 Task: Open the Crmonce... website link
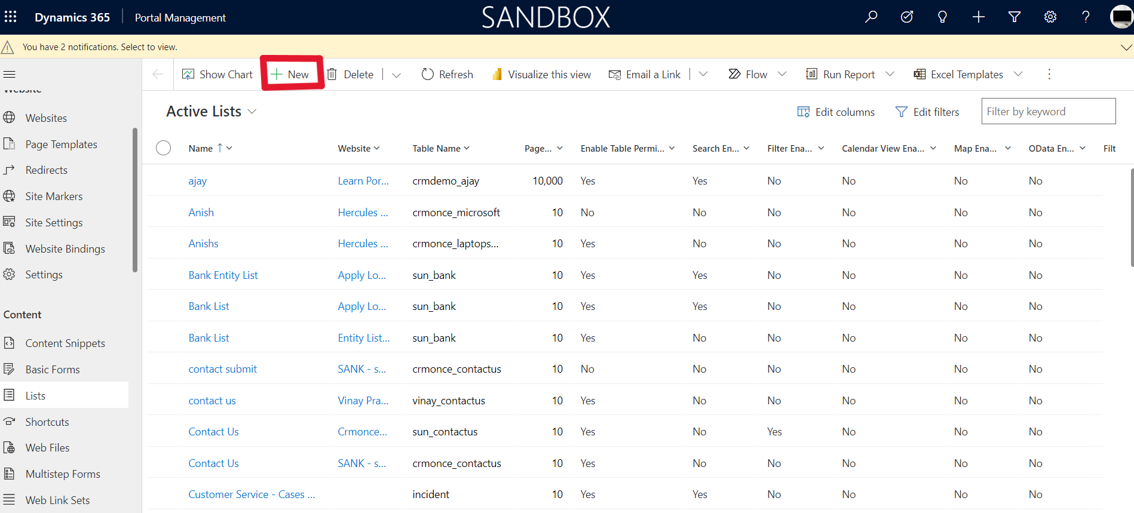click(363, 432)
